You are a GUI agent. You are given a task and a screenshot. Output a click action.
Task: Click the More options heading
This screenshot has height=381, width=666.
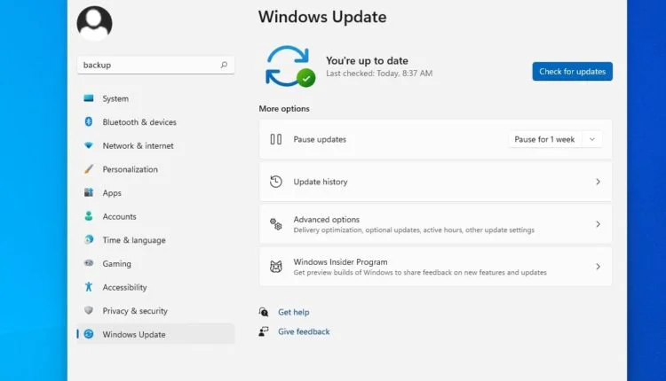[x=284, y=108]
